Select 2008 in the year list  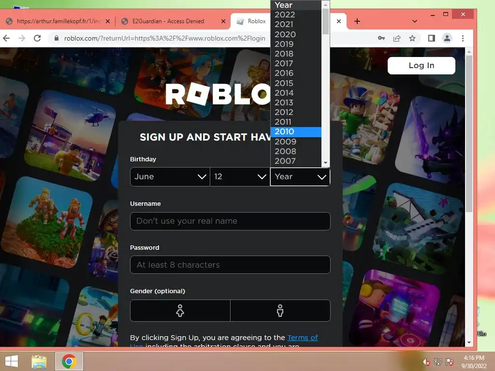(x=296, y=151)
